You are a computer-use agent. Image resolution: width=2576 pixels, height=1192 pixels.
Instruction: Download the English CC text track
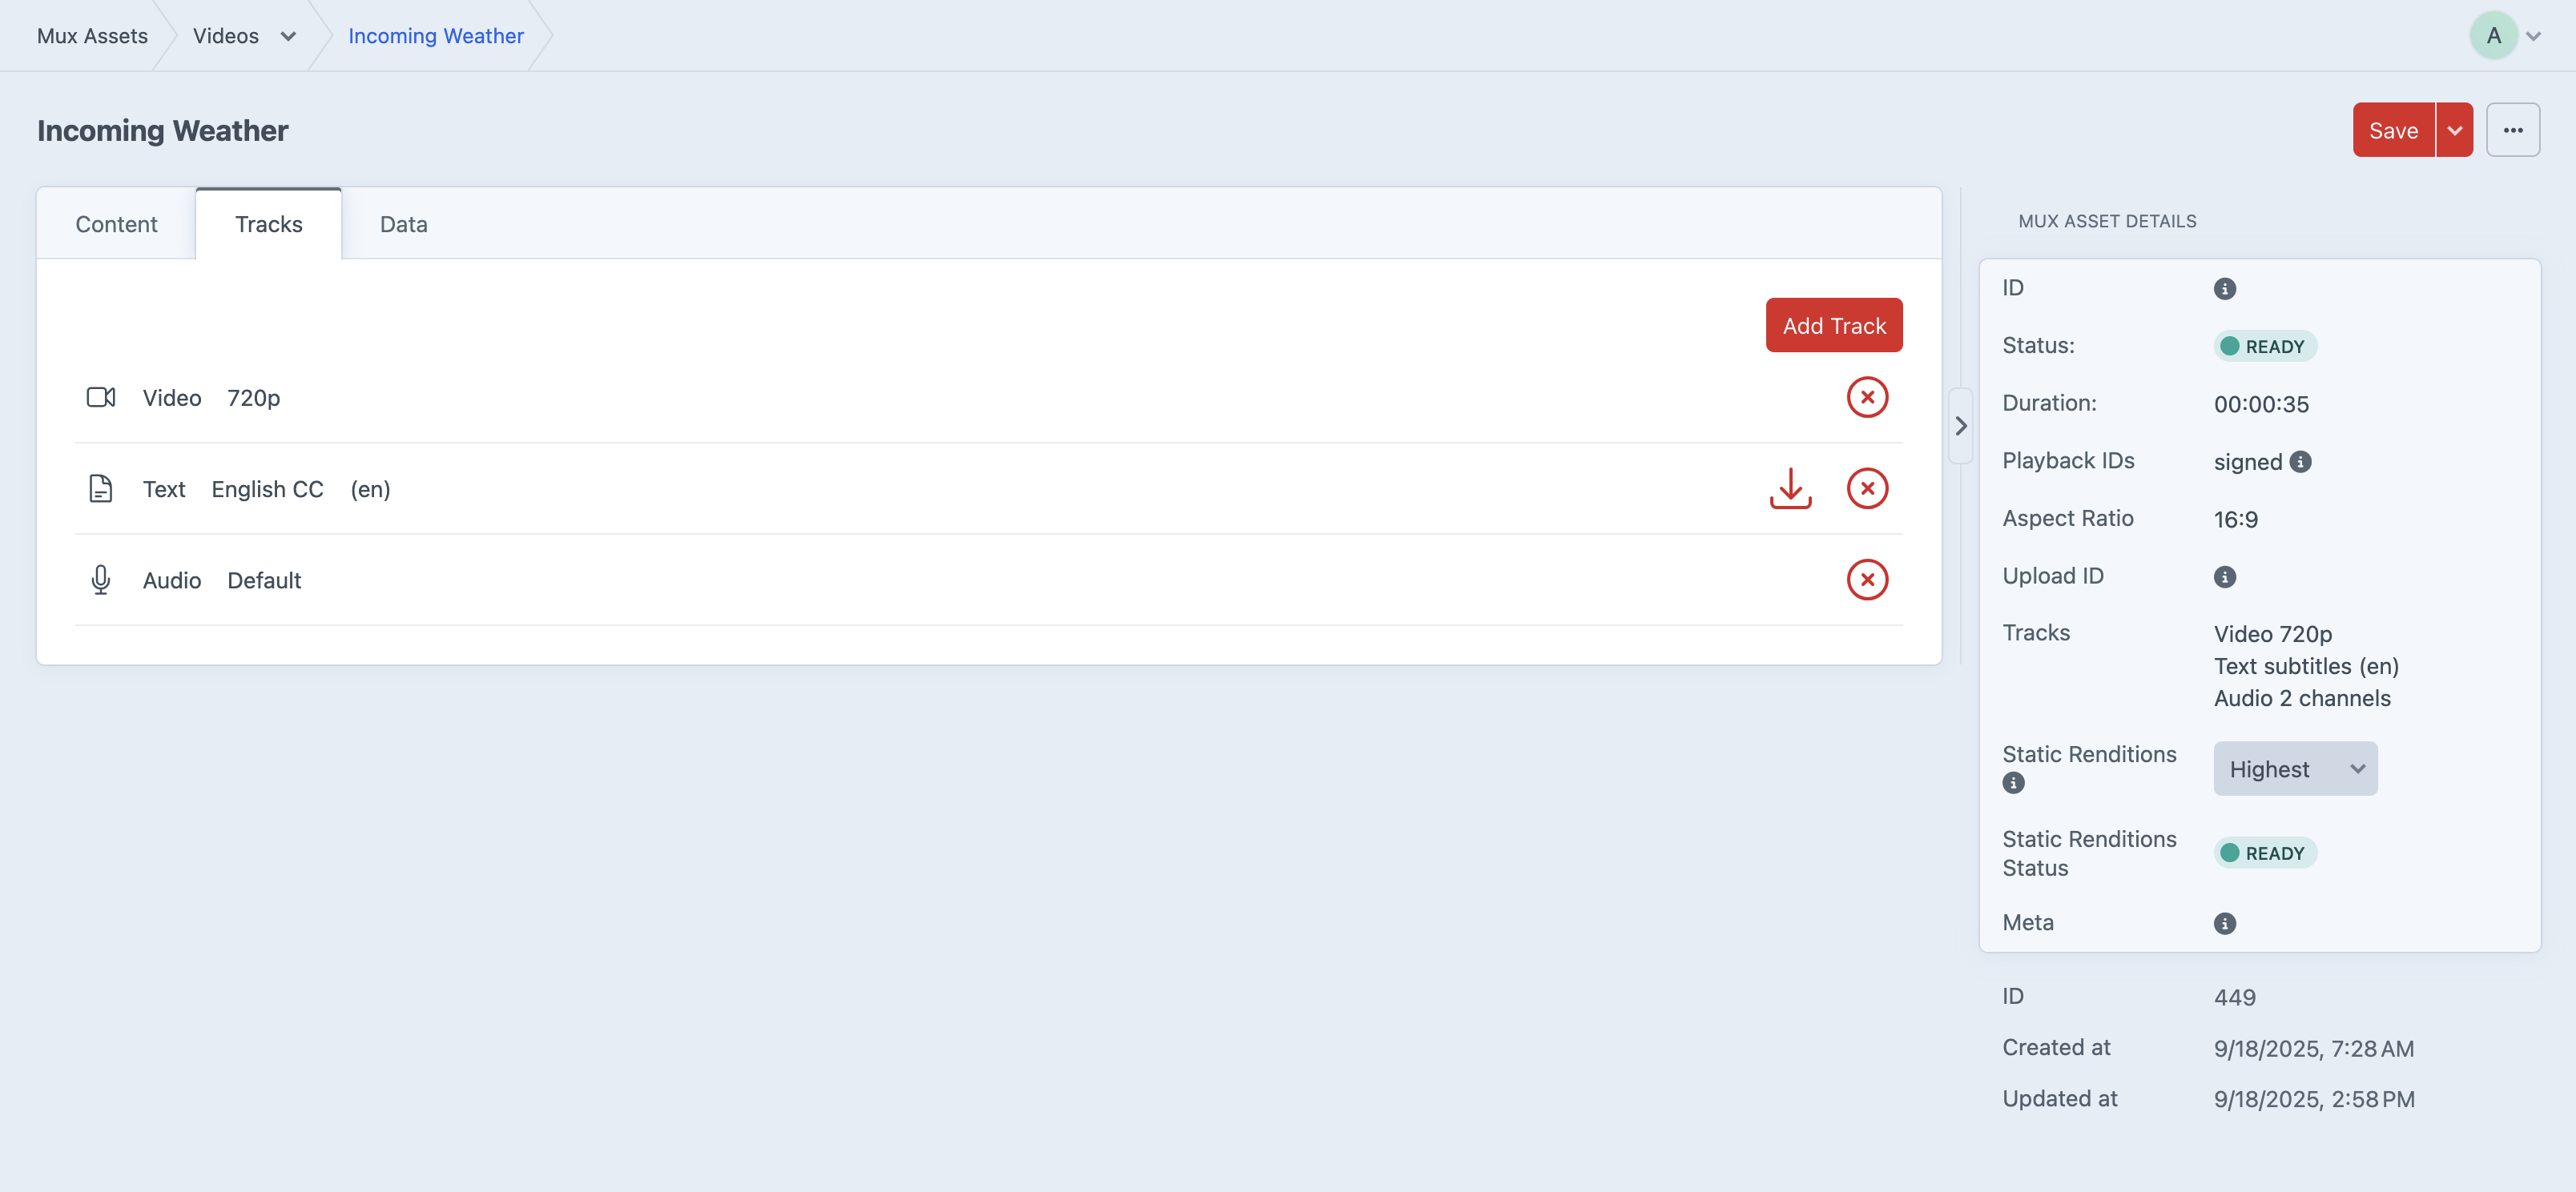(1790, 488)
